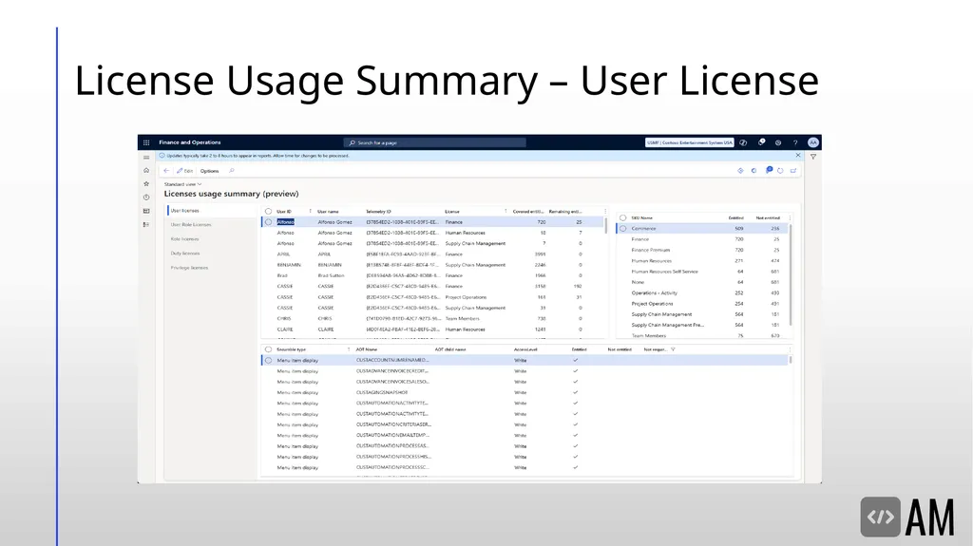973x546 pixels.
Task: Sort by SKU Name column header
Action: (641, 217)
